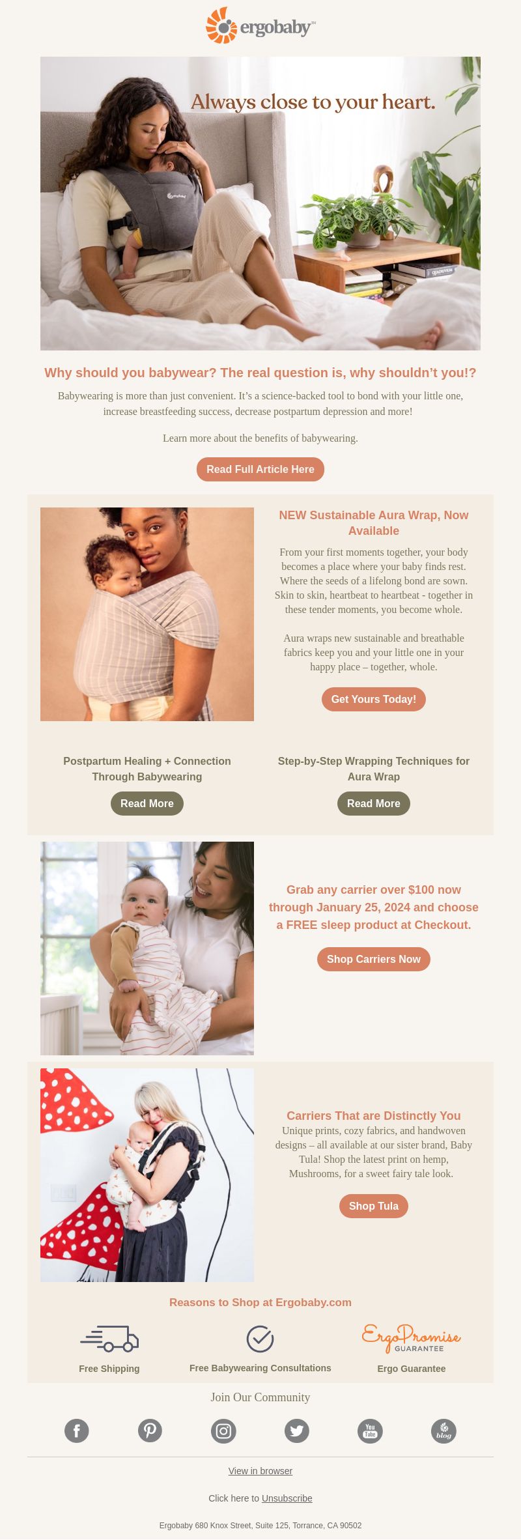Click the Aura Wrap mother and baby photo
The width and height of the screenshot is (521, 1540).
[147, 614]
